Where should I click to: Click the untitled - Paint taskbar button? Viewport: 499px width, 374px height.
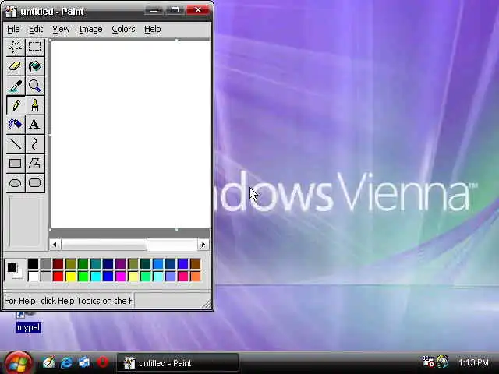178,363
